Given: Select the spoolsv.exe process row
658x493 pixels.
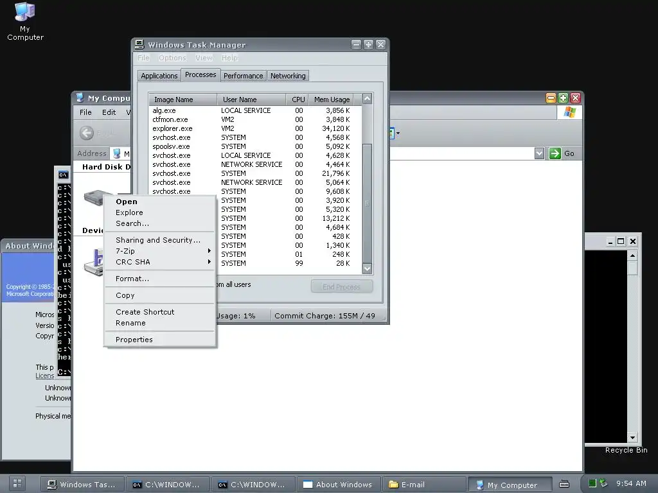Looking at the screenshot, I should point(255,146).
